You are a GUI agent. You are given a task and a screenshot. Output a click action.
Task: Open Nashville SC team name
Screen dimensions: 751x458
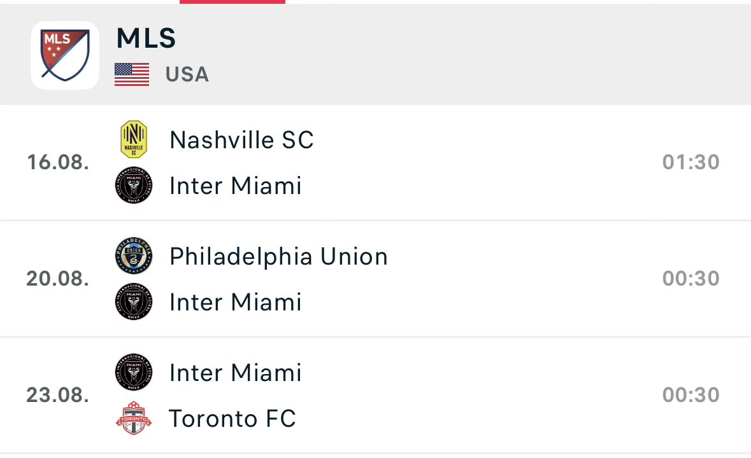(241, 140)
